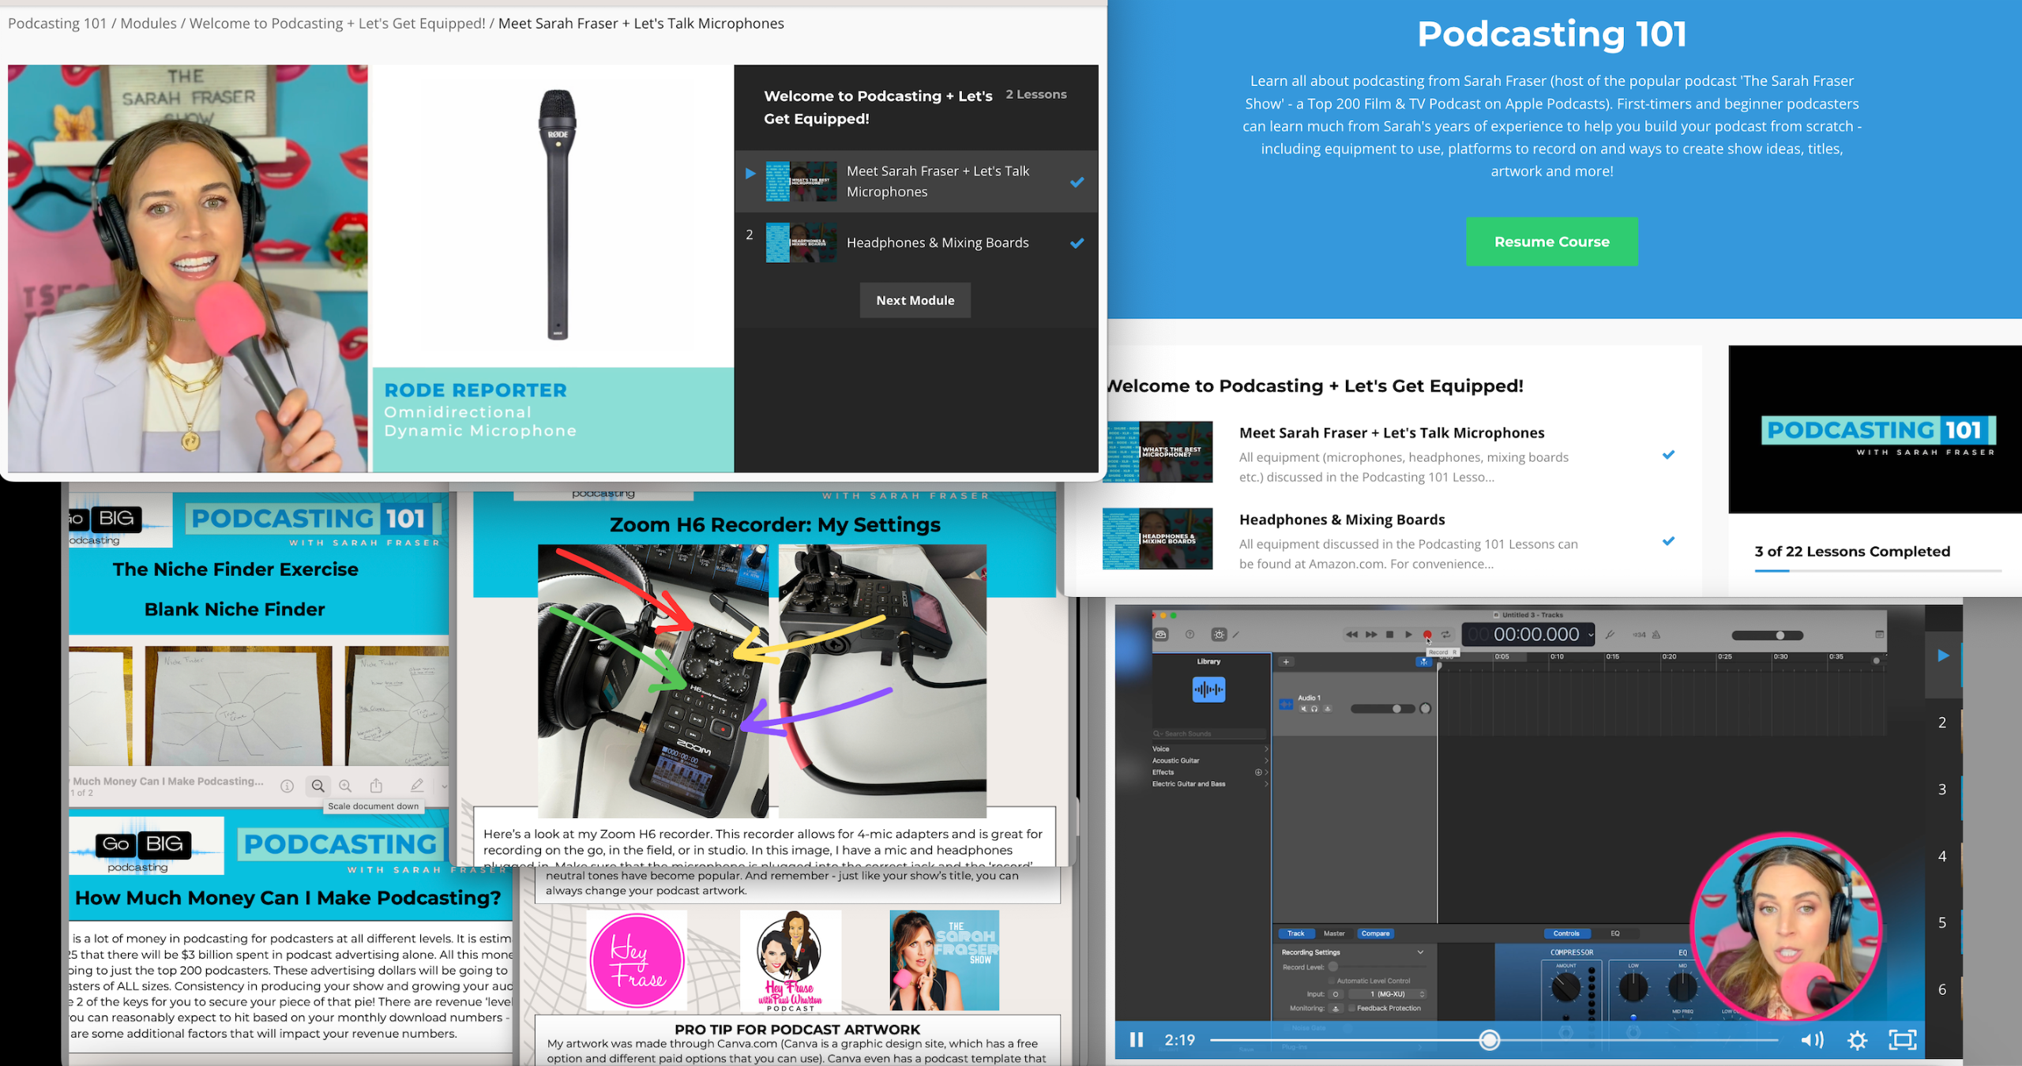Toggle completion checkmark for Headphones & Mixing Boards in dark sidebar
Viewport: 2022px width, 1066px height.
coord(1077,243)
